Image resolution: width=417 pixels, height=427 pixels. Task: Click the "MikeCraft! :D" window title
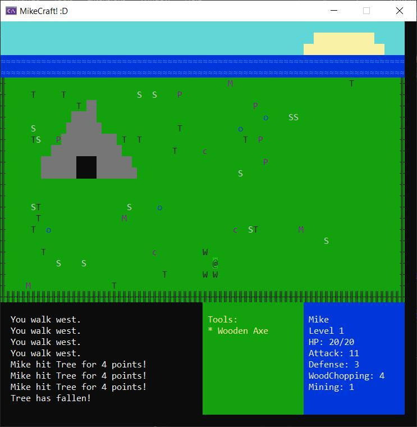coord(44,11)
